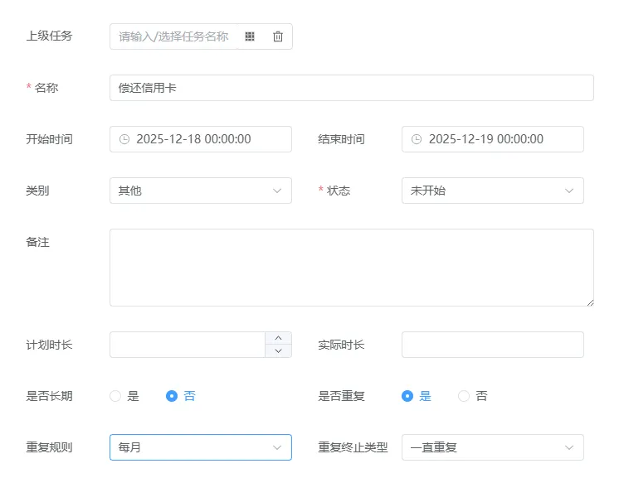Viewport: 624px width, 478px height.
Task: Expand the 重复终止类型 dropdown showing 一直重复
Action: coord(492,447)
